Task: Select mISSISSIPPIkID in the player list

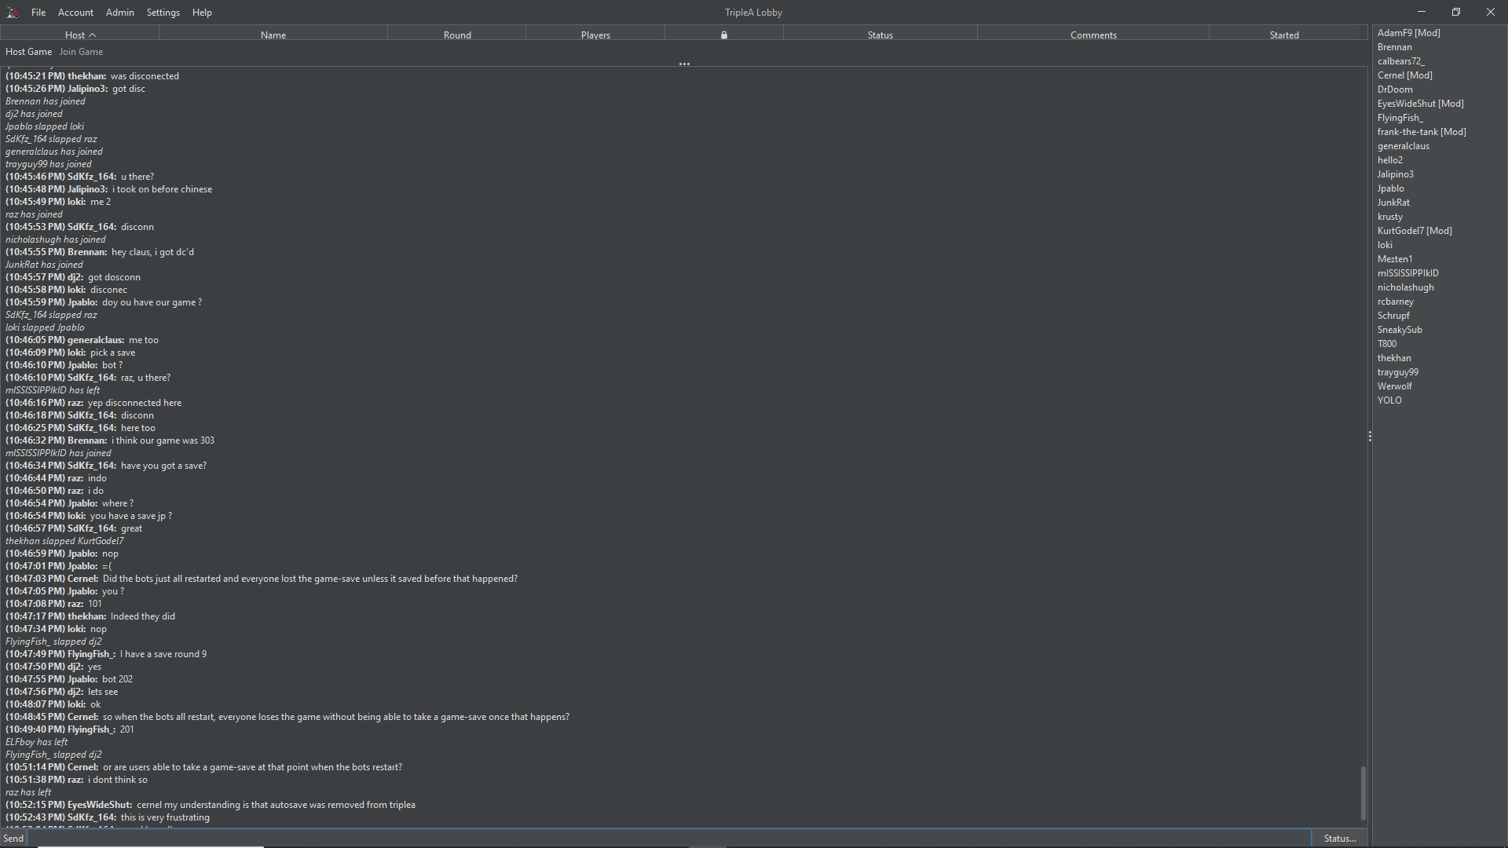Action: click(1407, 273)
